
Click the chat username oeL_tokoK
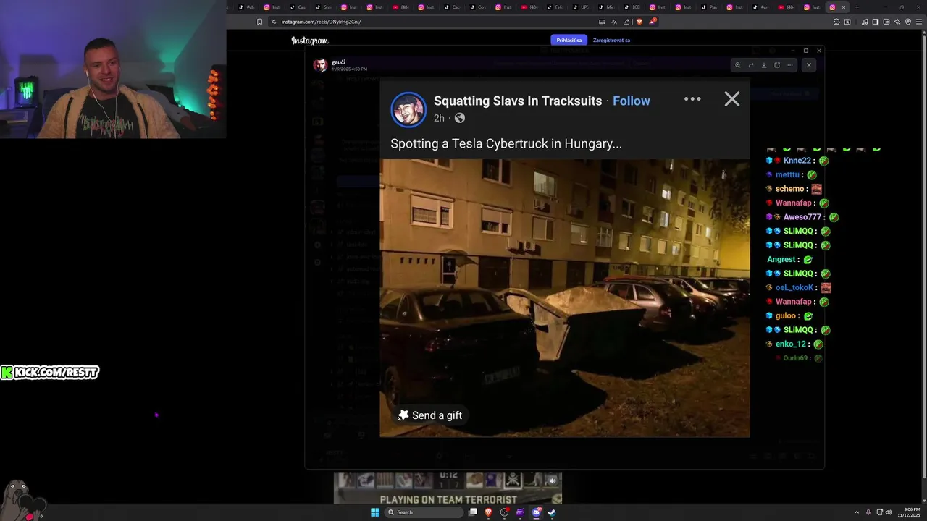[x=794, y=287]
